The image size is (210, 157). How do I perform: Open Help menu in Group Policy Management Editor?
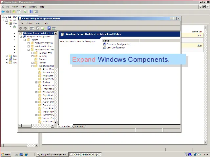click(46, 23)
